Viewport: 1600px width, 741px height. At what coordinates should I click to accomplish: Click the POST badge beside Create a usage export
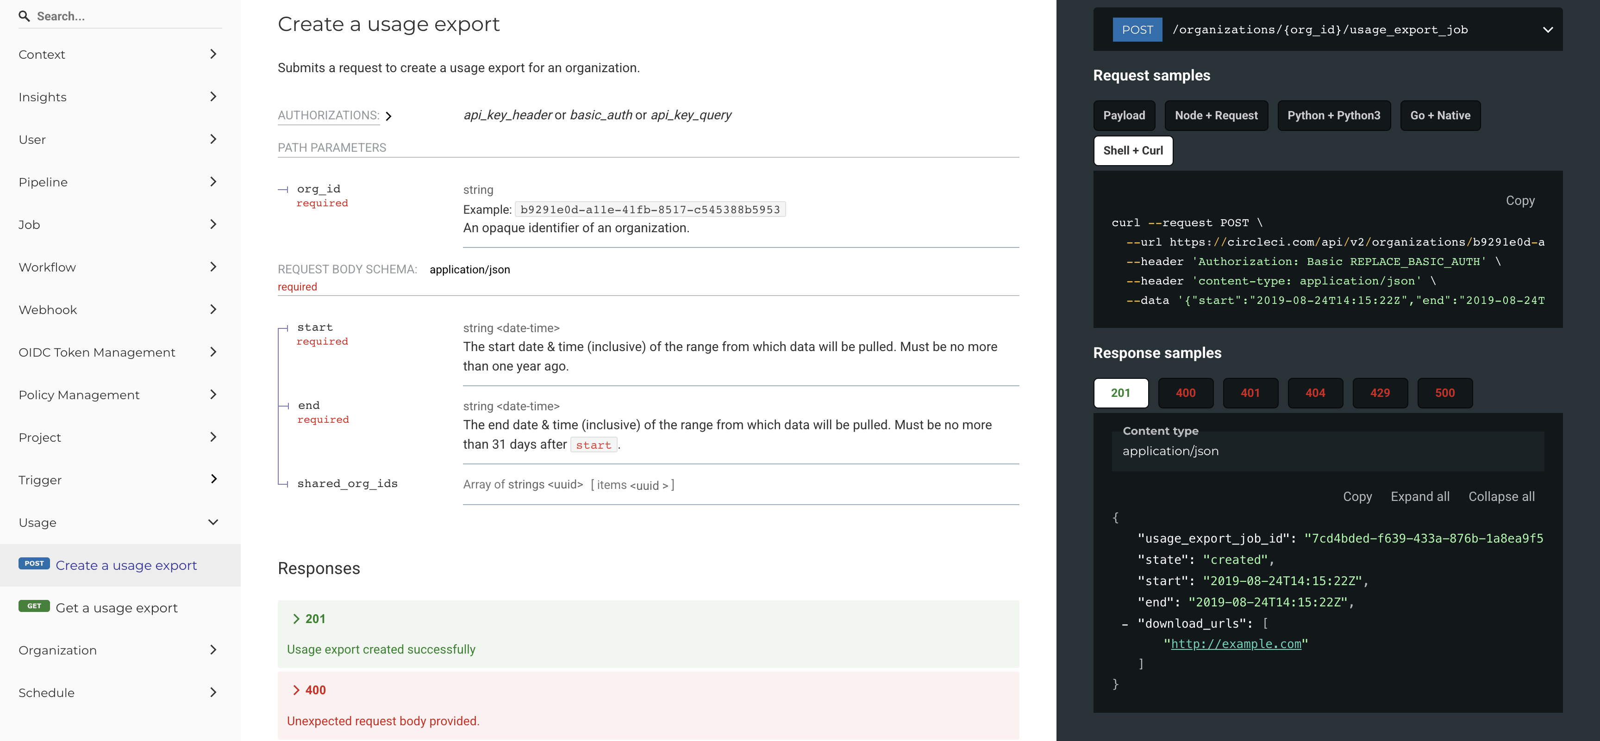click(33, 563)
